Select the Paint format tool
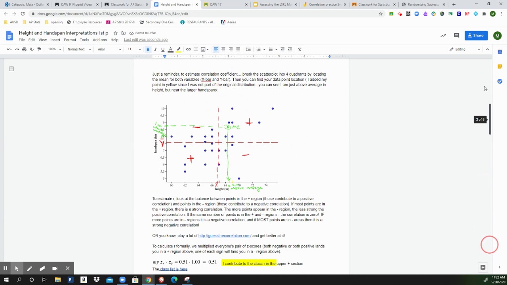Screen dimensions: 507x285 pos(39,49)
